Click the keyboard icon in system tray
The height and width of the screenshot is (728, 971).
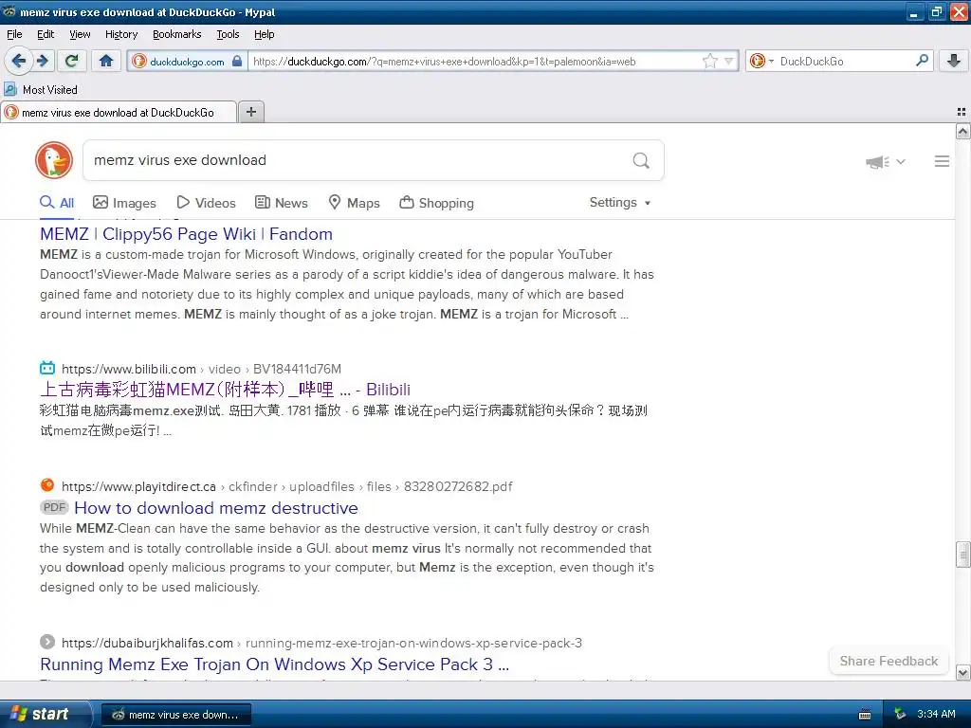pos(865,715)
